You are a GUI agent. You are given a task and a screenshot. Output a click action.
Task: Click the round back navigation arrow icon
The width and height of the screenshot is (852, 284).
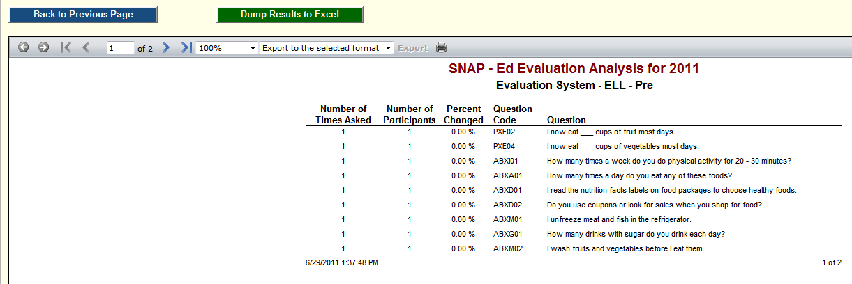24,47
